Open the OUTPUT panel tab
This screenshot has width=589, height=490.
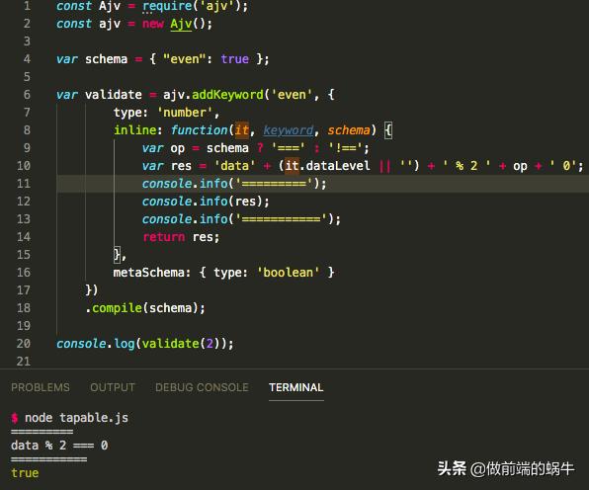[x=113, y=387]
